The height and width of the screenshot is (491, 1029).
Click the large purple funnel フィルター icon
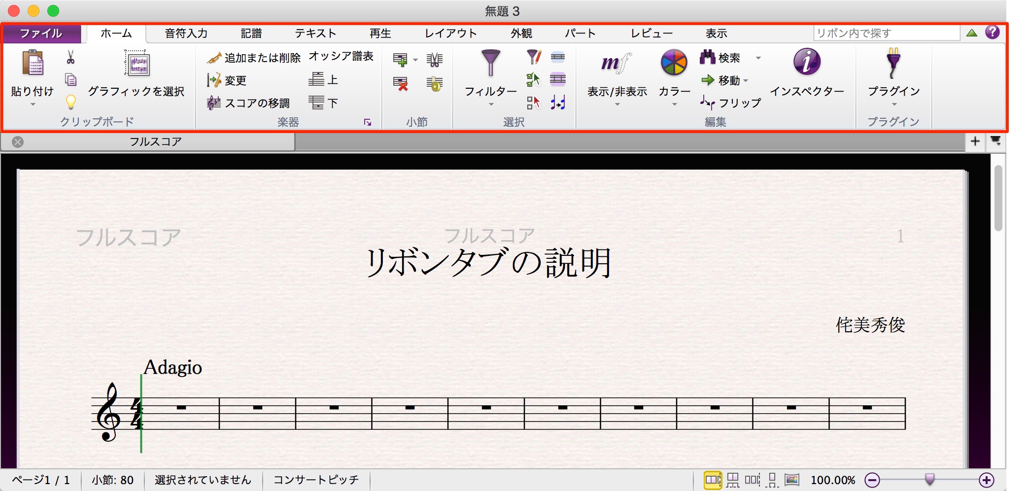tap(490, 63)
